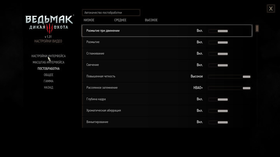The width and height of the screenshot is (280, 157).
Task: Click the settings list scrollbar handle
Action: pos(257,29)
